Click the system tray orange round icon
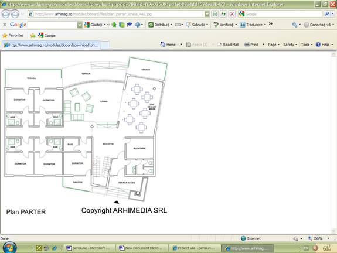The height and width of the screenshot is (253, 337). pos(315,248)
